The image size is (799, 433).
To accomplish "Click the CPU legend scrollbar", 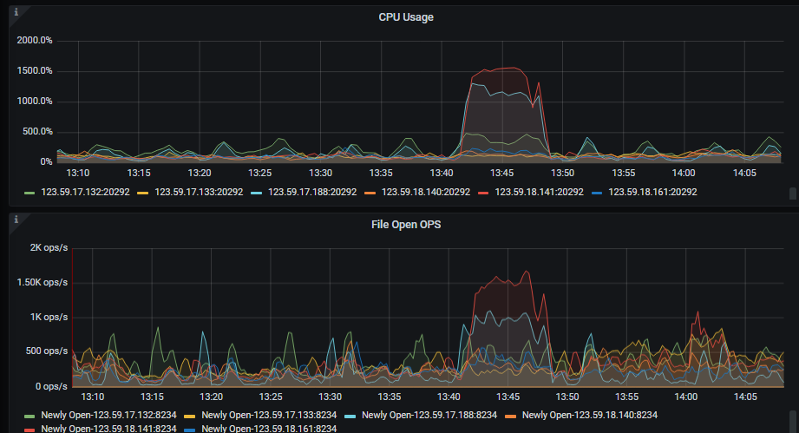I will [x=792, y=193].
